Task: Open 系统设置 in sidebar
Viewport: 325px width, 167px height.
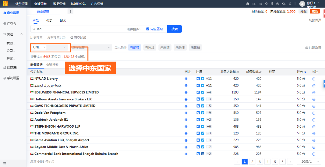Action: pos(11,78)
